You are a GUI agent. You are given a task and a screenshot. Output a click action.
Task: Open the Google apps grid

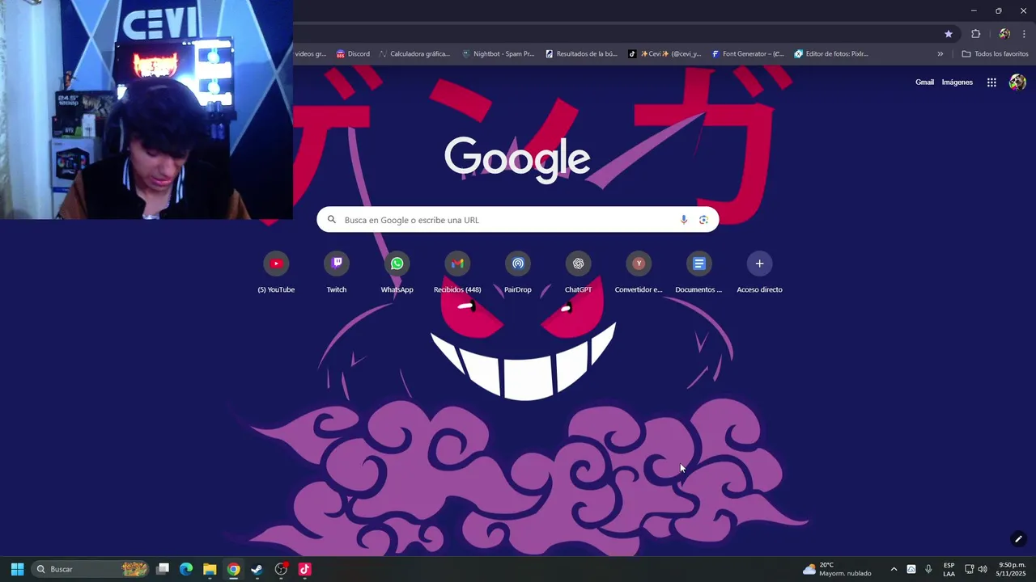991,82
